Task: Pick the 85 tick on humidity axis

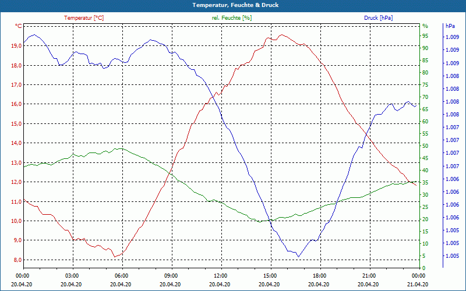Action: click(x=425, y=61)
